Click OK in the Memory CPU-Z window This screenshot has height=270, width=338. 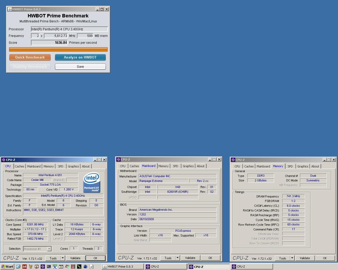[325, 258]
